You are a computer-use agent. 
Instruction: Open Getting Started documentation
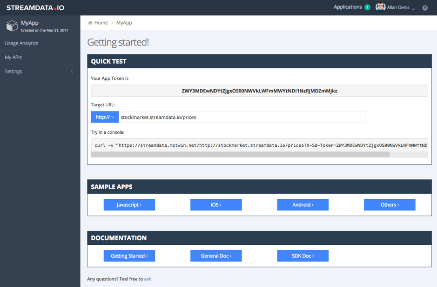pyautogui.click(x=129, y=256)
